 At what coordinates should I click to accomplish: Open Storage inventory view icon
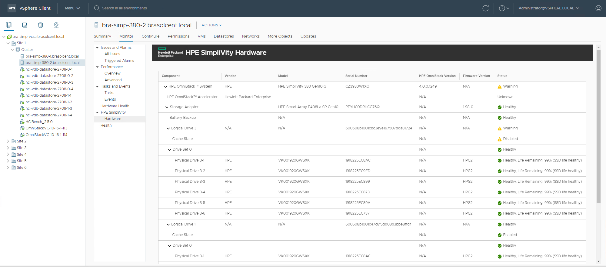(x=40, y=25)
